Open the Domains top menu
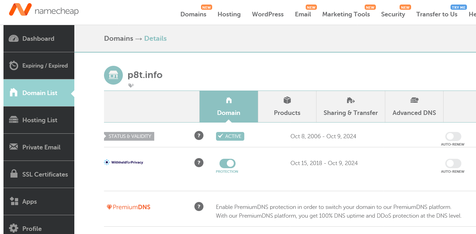 point(193,14)
